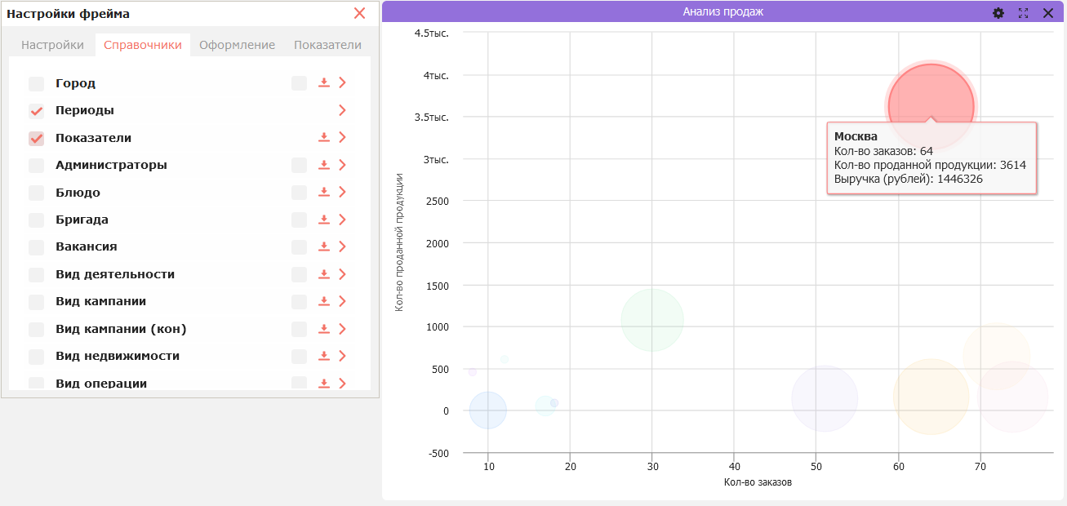
Task: Download the Город reference list
Action: 324,82
